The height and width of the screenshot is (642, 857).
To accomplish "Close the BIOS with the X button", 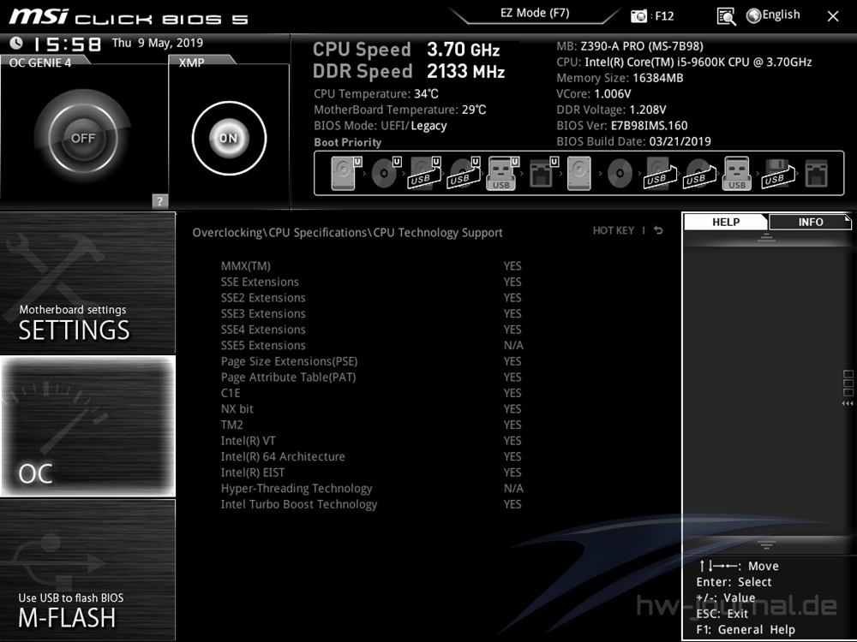I will click(x=833, y=16).
